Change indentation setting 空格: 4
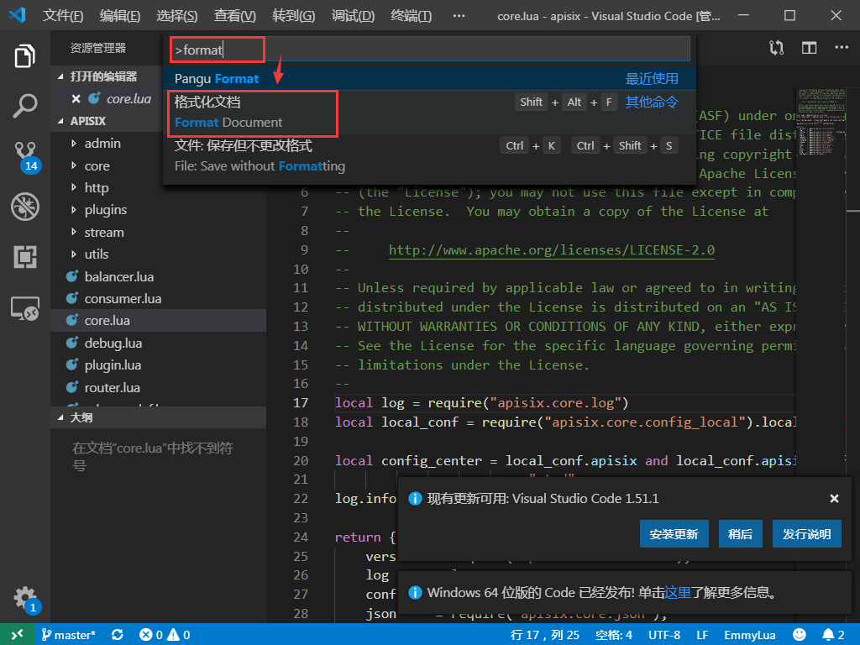The image size is (860, 645). 614,635
